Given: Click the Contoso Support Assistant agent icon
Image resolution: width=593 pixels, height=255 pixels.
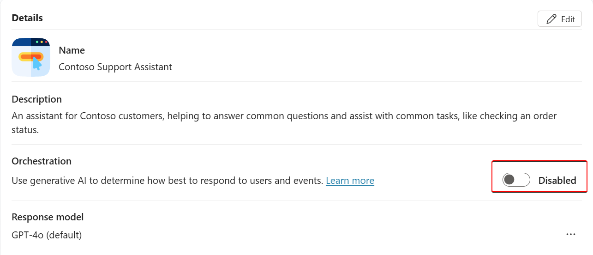Looking at the screenshot, I should (x=31, y=57).
